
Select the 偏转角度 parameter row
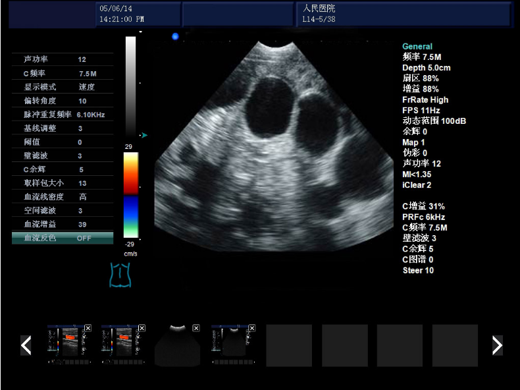tap(63, 101)
